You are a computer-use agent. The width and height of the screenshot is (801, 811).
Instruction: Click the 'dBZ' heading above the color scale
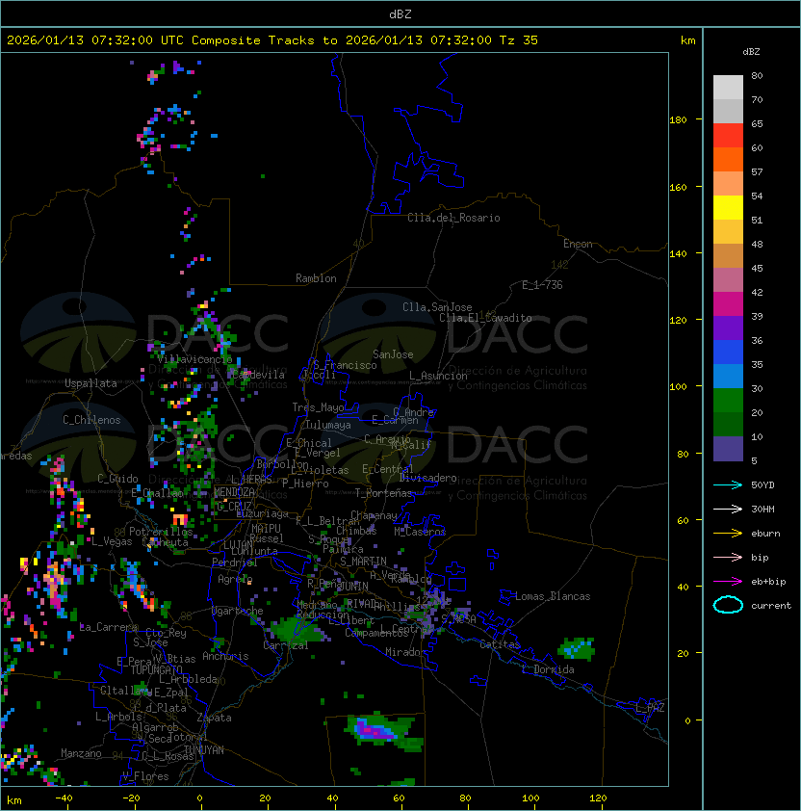pyautogui.click(x=751, y=52)
